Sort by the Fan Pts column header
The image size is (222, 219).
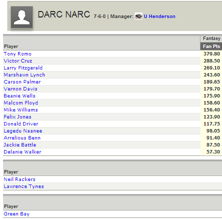pyautogui.click(x=211, y=46)
